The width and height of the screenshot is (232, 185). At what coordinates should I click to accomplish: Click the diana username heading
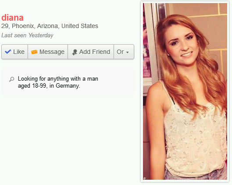12,18
